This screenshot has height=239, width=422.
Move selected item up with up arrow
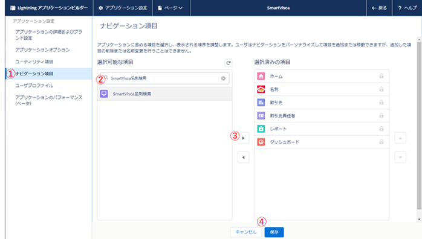click(400, 138)
